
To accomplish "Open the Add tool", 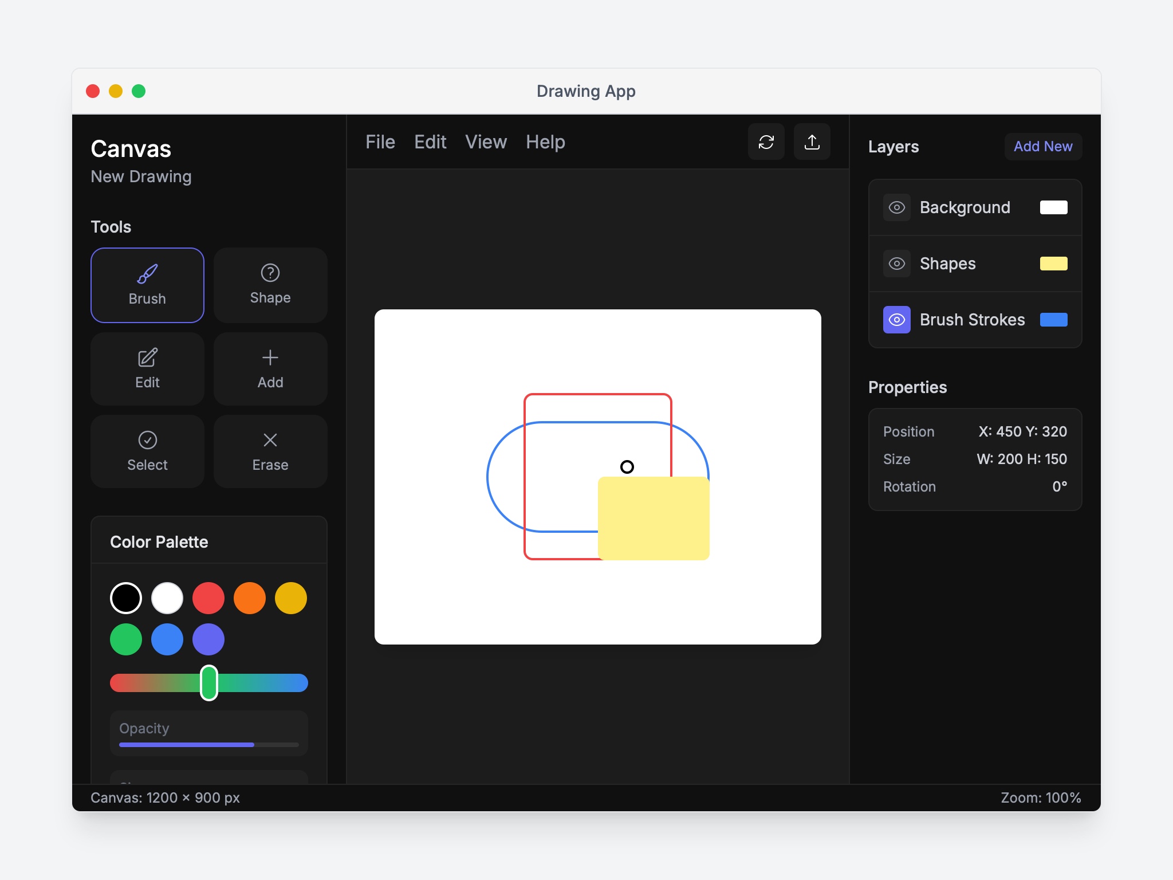I will [x=270, y=368].
